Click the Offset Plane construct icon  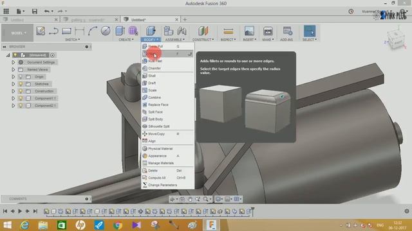203,31
